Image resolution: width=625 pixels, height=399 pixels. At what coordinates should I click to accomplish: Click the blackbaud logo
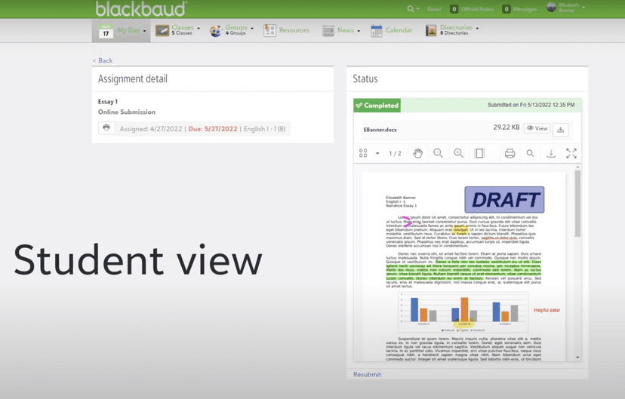point(141,9)
